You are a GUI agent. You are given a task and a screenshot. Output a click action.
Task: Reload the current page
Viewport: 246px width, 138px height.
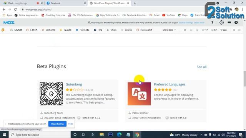[x=15, y=10]
